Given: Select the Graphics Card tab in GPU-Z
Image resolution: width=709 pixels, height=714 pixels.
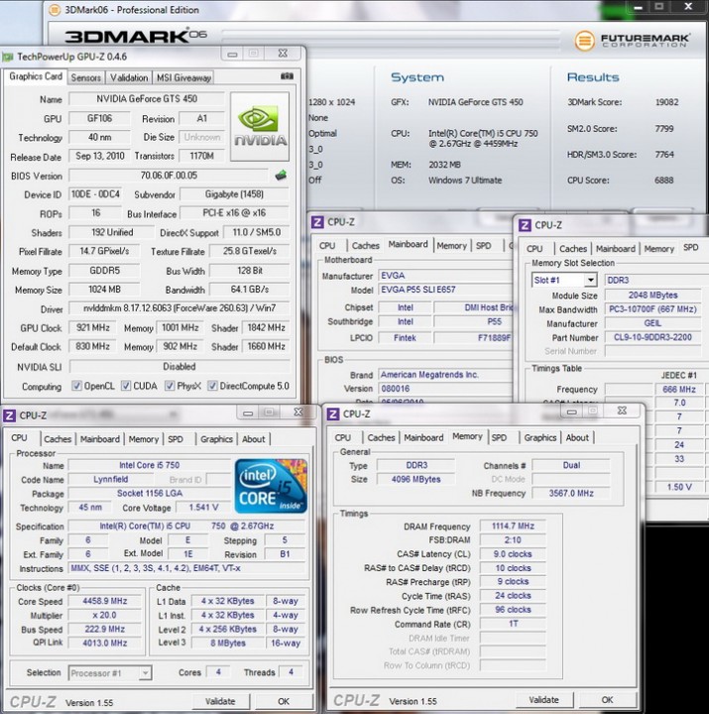Looking at the screenshot, I should point(36,76).
